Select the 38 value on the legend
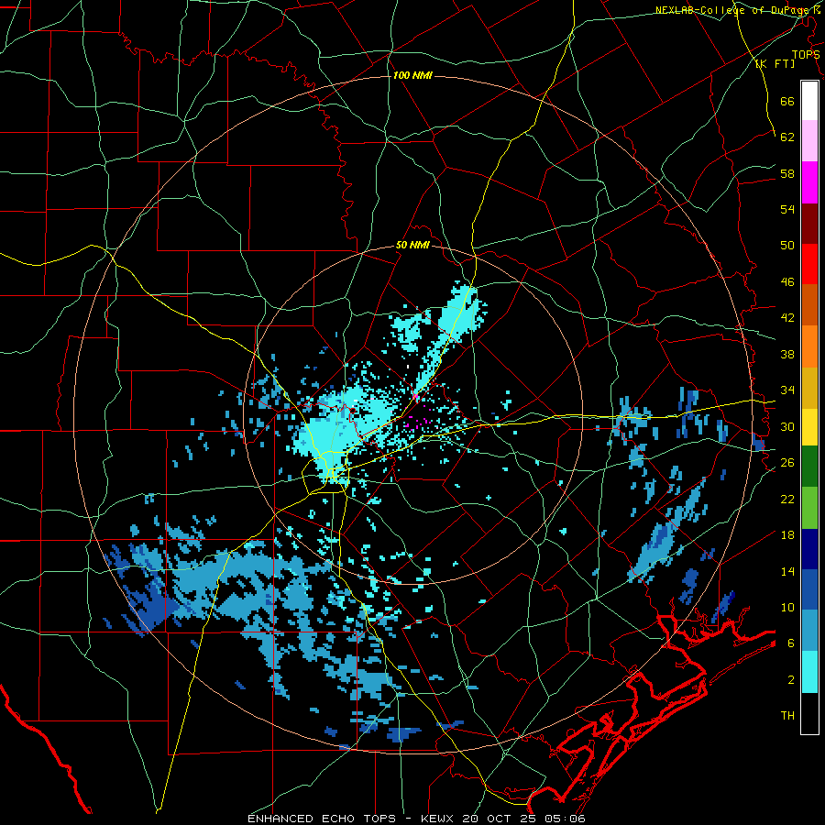Screen dimensions: 825x825 coord(787,354)
